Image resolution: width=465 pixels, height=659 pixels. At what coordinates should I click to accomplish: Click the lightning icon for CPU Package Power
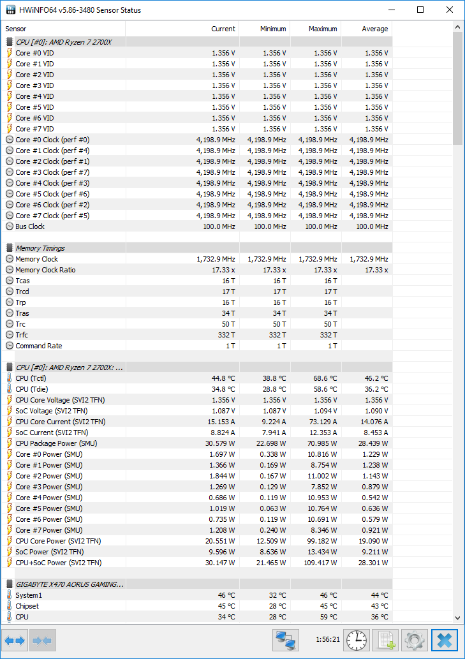coord(10,443)
